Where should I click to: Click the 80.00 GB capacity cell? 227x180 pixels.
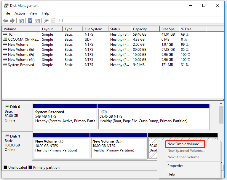(140, 50)
